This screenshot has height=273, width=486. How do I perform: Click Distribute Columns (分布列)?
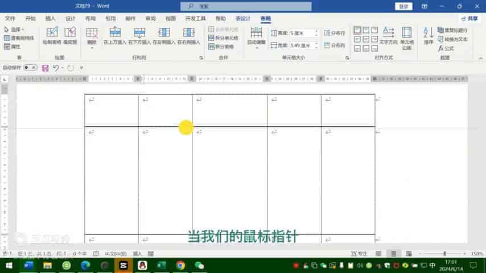[335, 45]
